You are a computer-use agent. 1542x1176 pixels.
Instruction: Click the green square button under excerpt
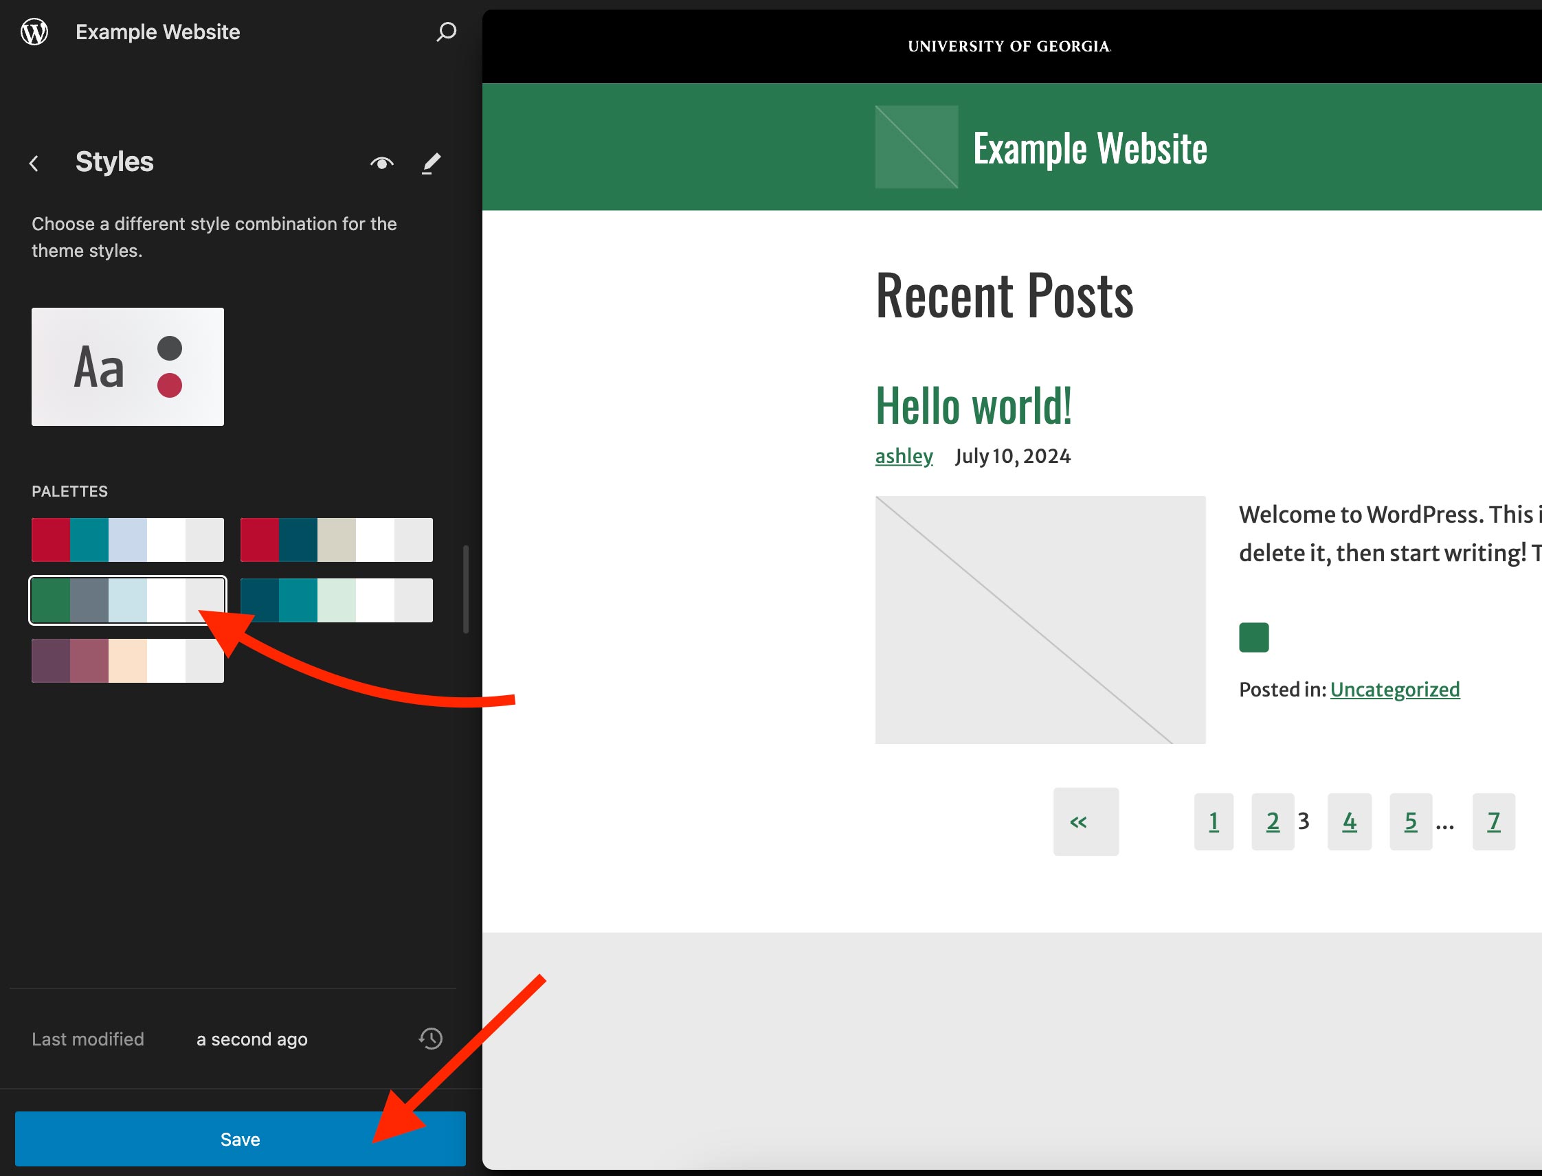coord(1253,637)
